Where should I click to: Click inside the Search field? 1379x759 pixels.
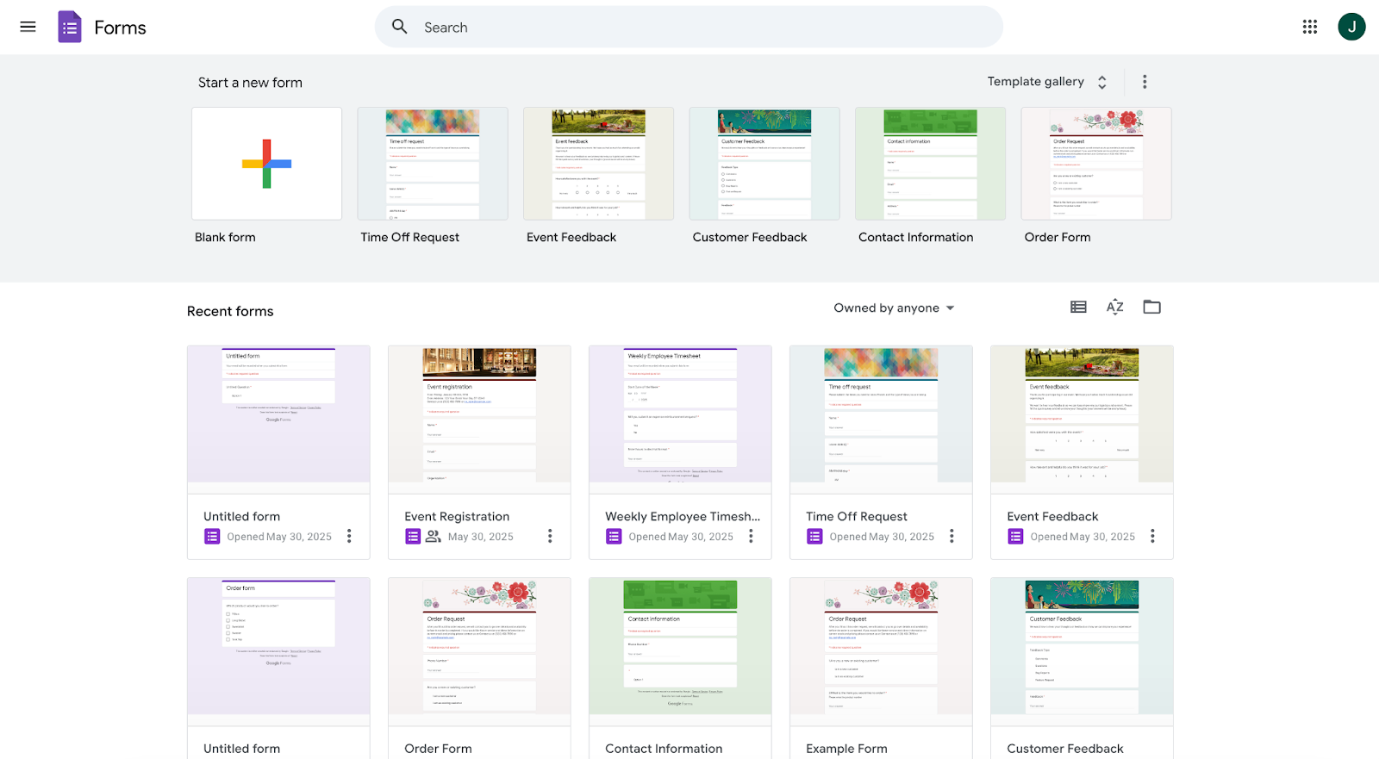[x=689, y=27]
